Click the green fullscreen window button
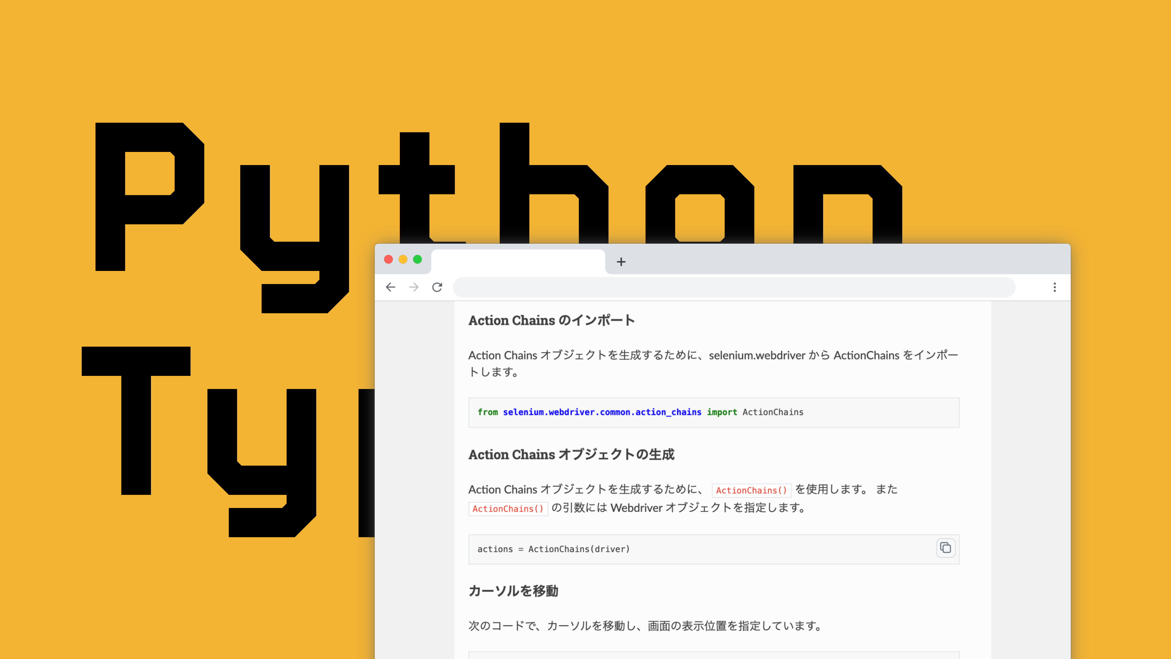1171x659 pixels. coord(417,259)
